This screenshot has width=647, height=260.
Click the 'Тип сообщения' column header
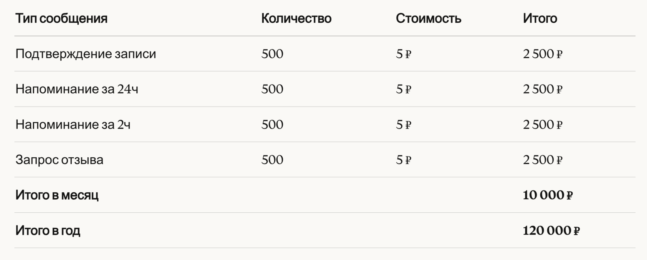[x=61, y=18]
